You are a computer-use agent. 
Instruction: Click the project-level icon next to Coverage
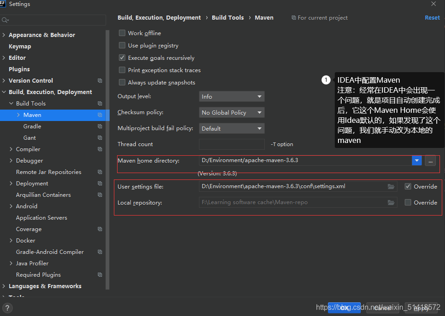click(x=100, y=229)
